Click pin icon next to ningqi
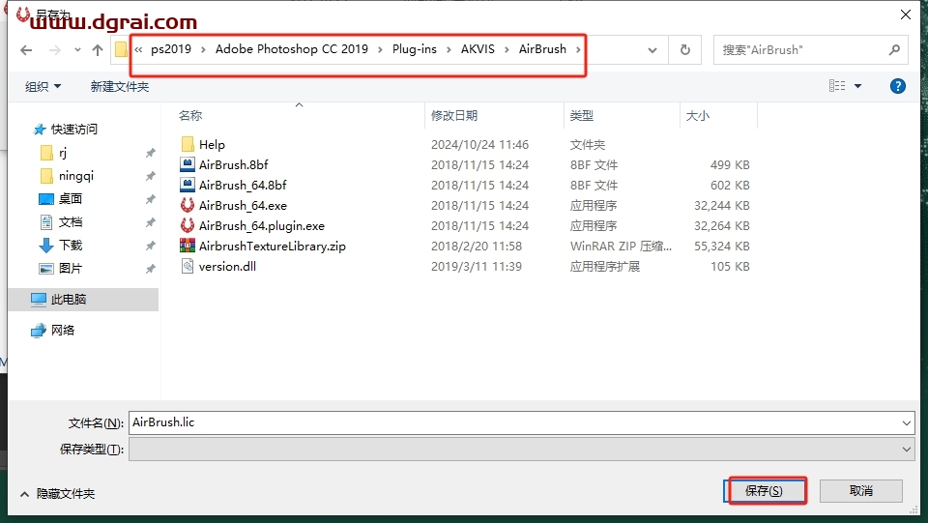Viewport: 928px width, 523px height. pos(151,176)
